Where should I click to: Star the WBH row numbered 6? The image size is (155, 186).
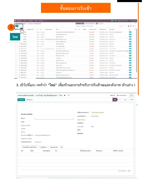click(x=20, y=44)
